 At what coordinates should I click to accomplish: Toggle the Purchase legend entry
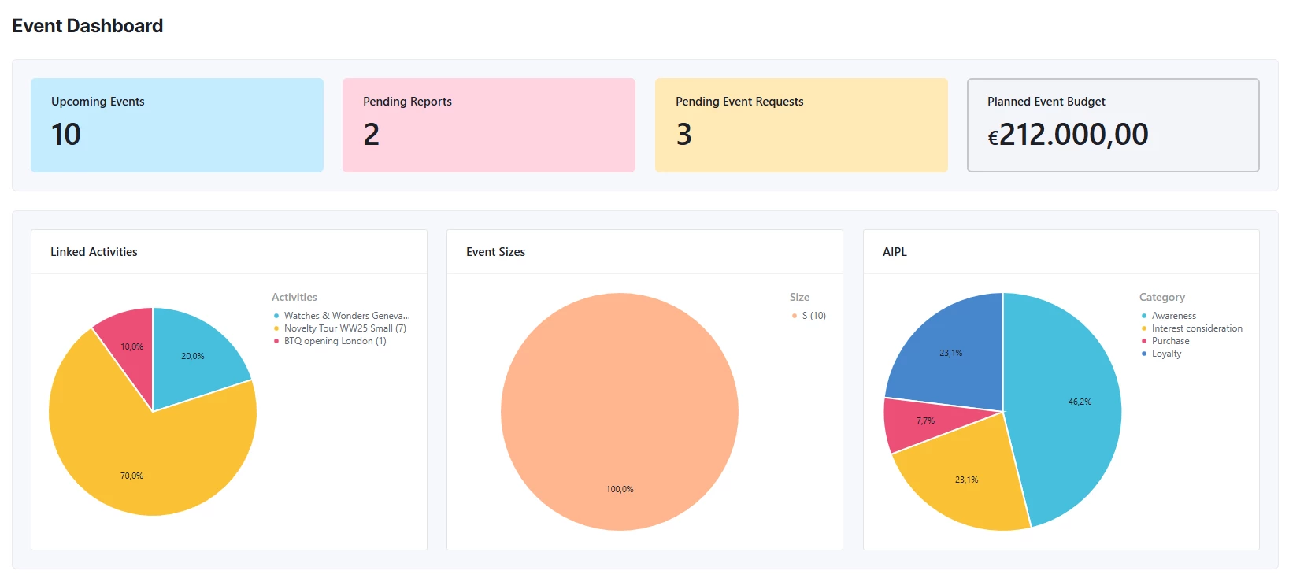1165,341
